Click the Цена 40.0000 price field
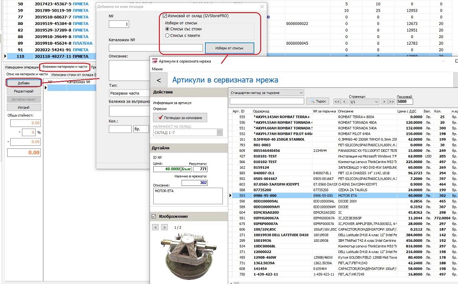 167,169
